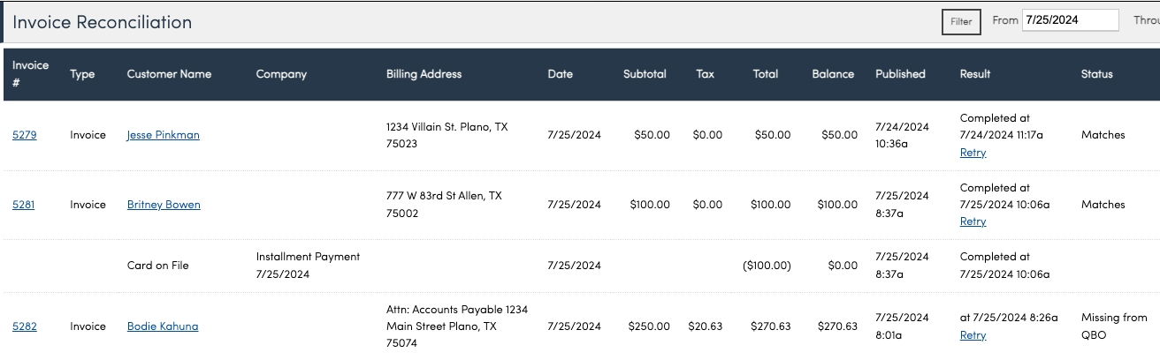Click the Subtotal column header
Screen dimensions: 1160x360
[645, 74]
